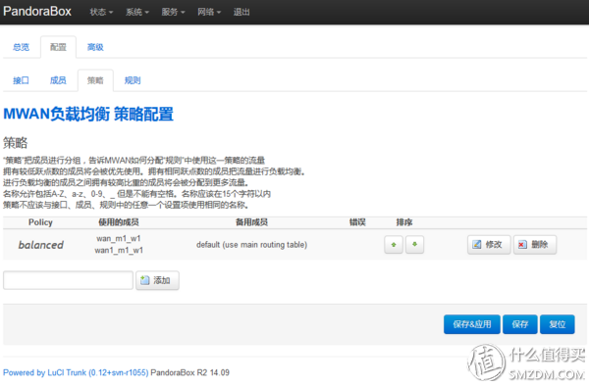Click the 保存 save button
The image size is (589, 386).
coord(520,324)
